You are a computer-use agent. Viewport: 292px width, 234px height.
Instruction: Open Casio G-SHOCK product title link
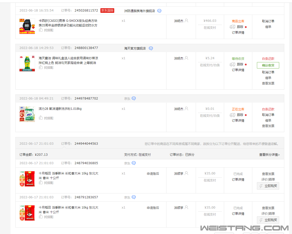pos(68,23)
